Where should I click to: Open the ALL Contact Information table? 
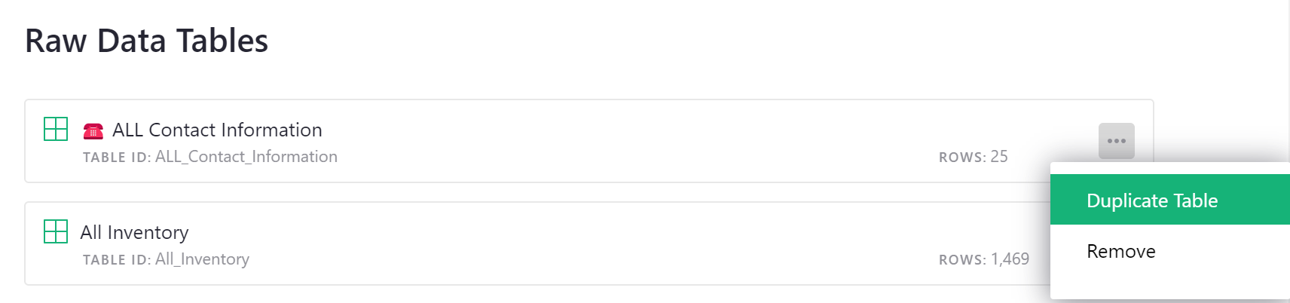[217, 130]
